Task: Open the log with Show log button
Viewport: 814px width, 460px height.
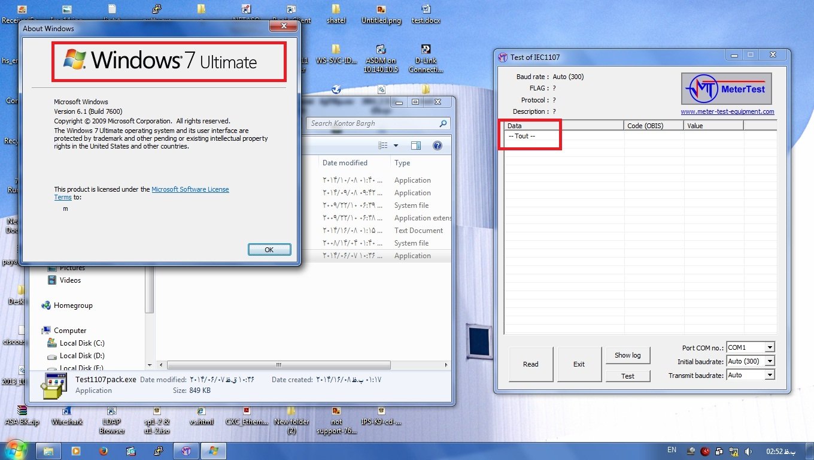Action: [627, 355]
